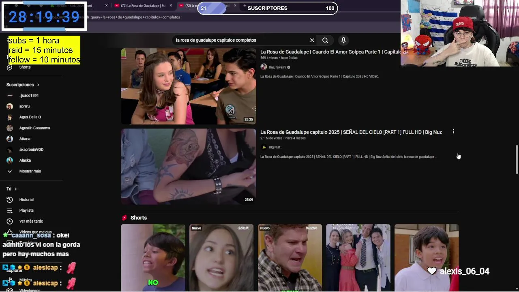This screenshot has width=519, height=292.
Task: Click the abrrru subscription name
Action: [x=24, y=106]
